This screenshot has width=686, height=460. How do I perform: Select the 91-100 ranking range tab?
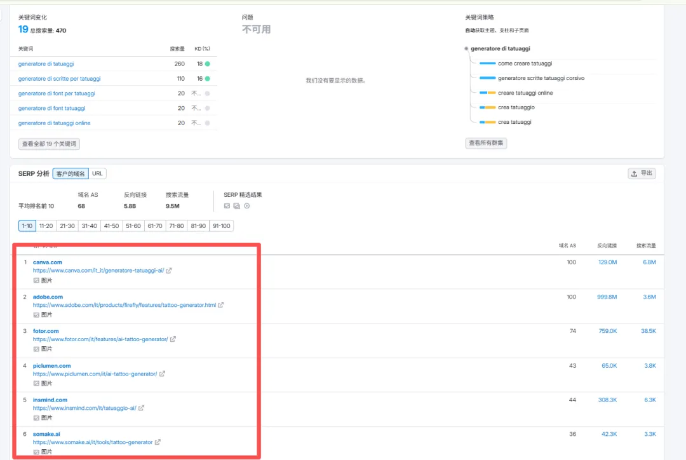222,226
